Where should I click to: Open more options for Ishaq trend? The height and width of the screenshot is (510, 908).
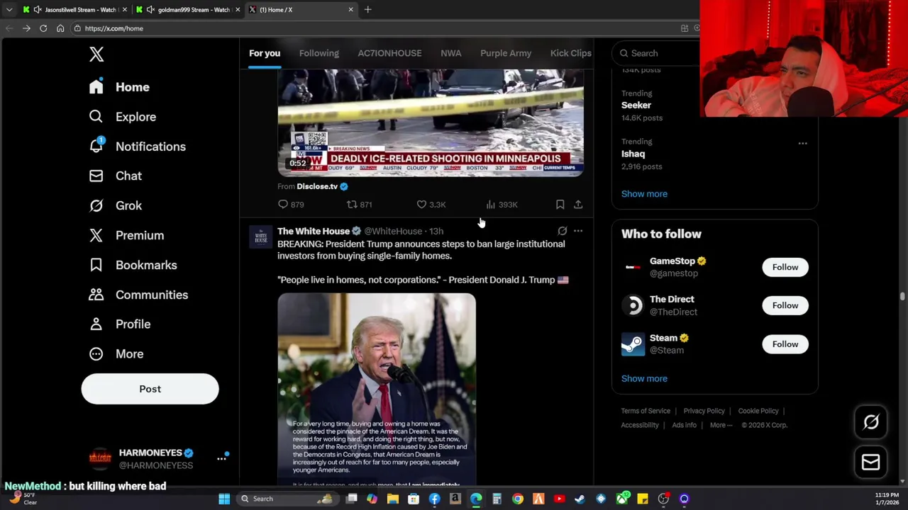click(802, 143)
